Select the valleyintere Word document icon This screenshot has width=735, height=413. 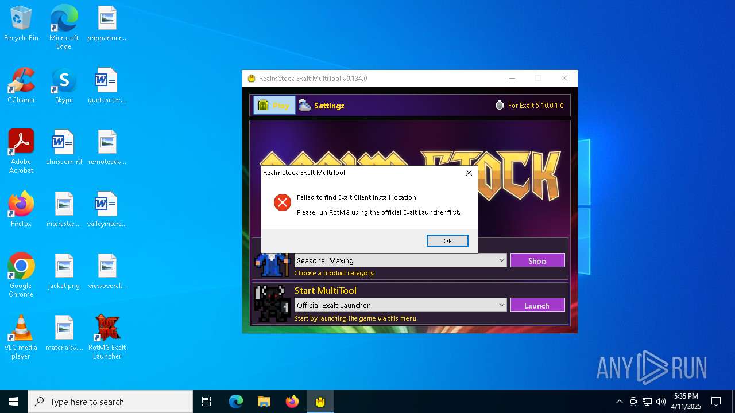[x=107, y=210]
